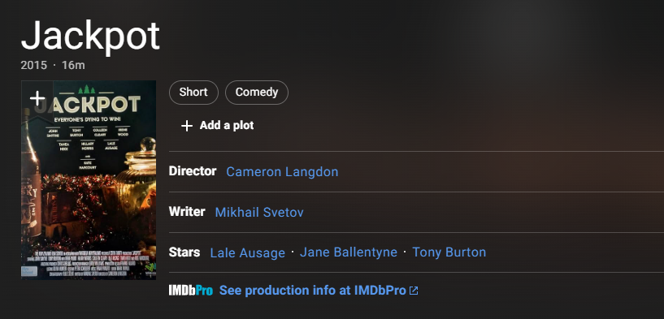
Task: Click the 16m runtime text
Action: click(73, 65)
